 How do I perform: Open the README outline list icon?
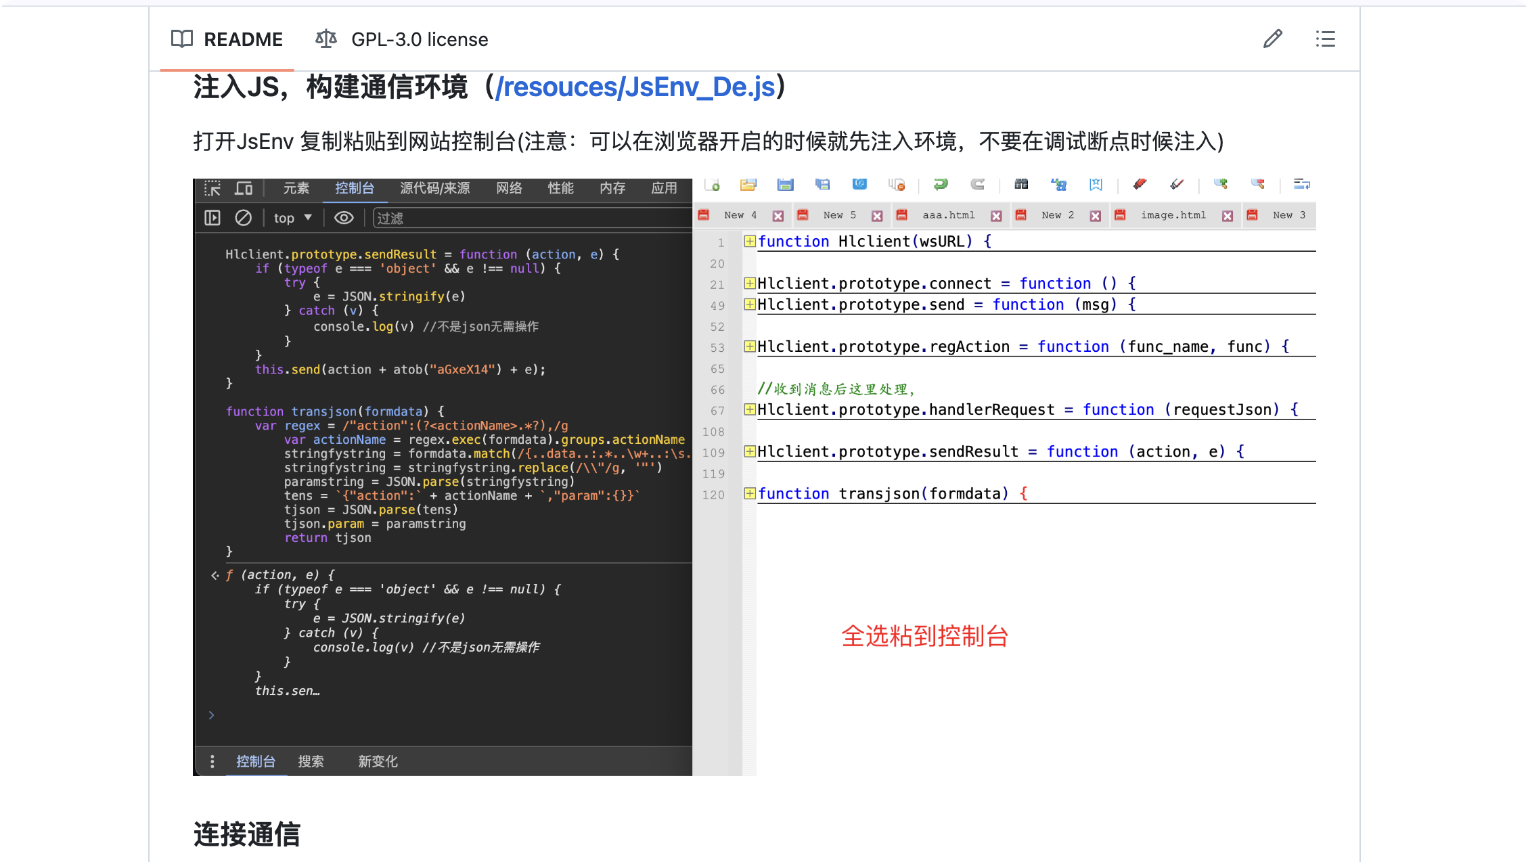click(1325, 39)
